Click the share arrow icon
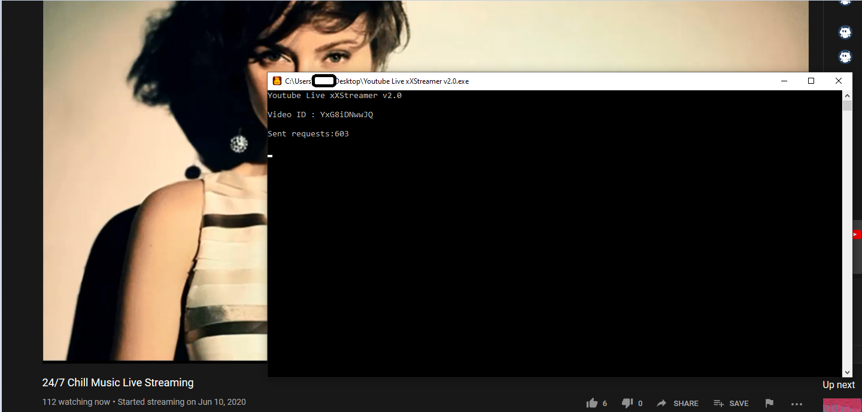Screen dimensions: 862x412 pyautogui.click(x=661, y=403)
